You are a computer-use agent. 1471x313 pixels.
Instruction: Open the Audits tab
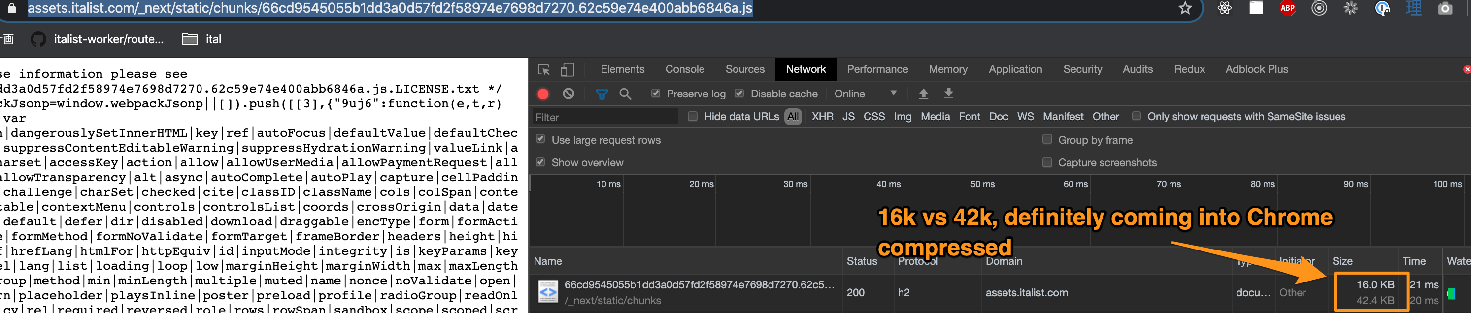pos(1137,69)
